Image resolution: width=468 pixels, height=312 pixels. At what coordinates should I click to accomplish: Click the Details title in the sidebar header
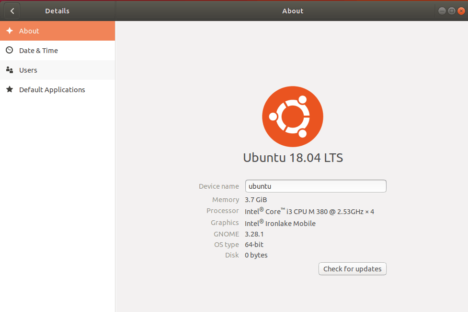(57, 11)
